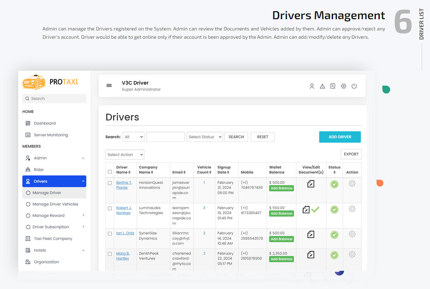
Task: Click the sidebar Search input field
Action: (x=54, y=99)
